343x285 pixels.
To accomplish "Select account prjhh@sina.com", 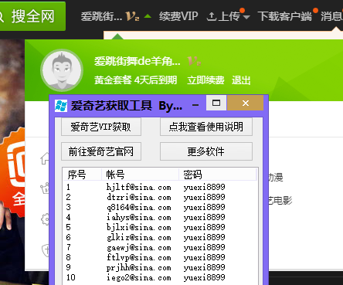I will [139, 267].
